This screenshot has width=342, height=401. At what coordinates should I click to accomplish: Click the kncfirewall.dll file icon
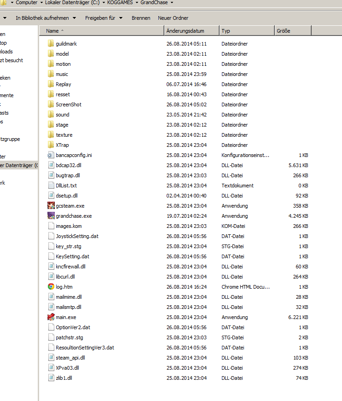(51, 267)
